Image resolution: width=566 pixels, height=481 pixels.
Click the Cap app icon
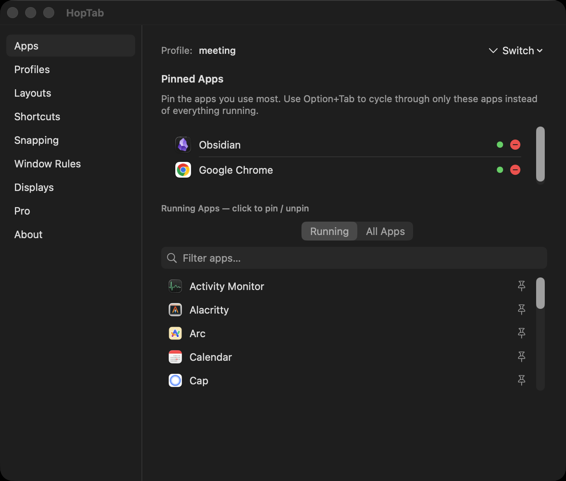coord(175,380)
